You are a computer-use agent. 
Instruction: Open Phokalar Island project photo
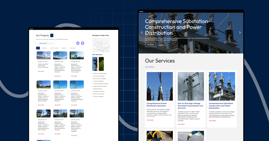pos(44,55)
